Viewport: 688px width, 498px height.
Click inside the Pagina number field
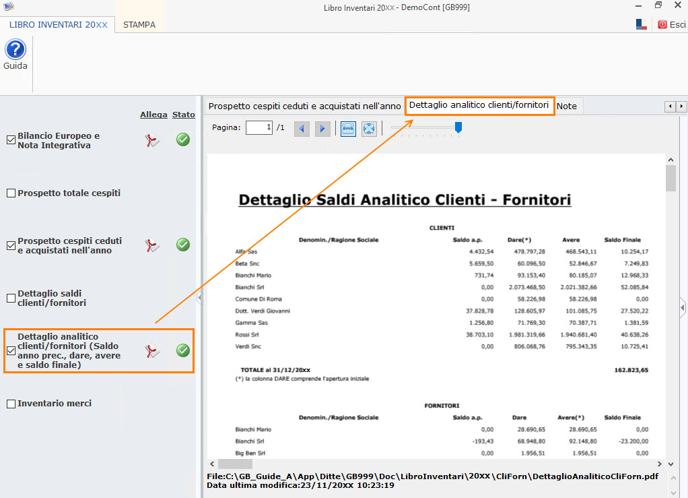tap(259, 127)
